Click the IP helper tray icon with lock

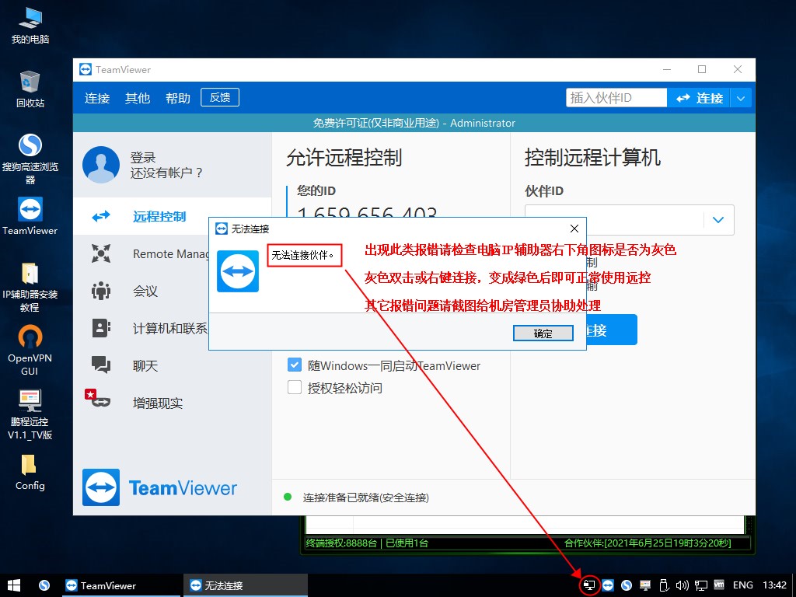tap(589, 585)
